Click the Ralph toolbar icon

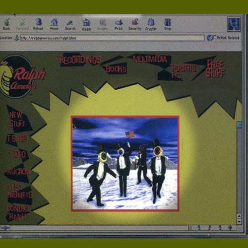point(86,22)
